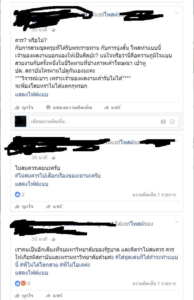This screenshot has width=194, height=300.
Task: Click แสดงความคิดเห็น on the first post
Action: [x=69, y=108]
